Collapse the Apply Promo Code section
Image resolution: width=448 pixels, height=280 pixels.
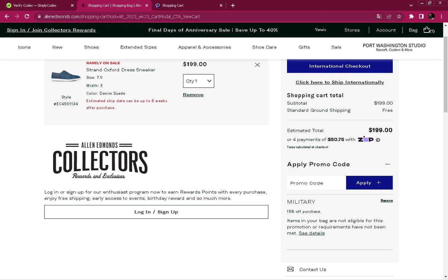(x=387, y=164)
